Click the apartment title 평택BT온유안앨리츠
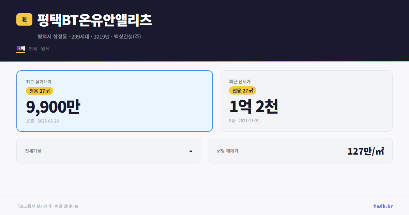Image resolution: width=409 pixels, height=215 pixels. pyautogui.click(x=94, y=19)
